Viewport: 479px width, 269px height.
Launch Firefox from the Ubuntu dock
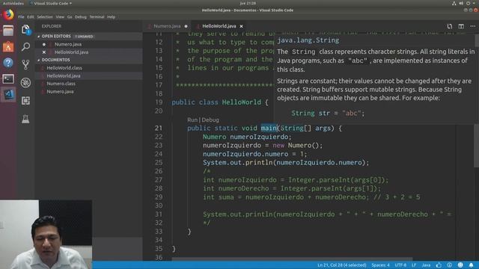coord(8,15)
